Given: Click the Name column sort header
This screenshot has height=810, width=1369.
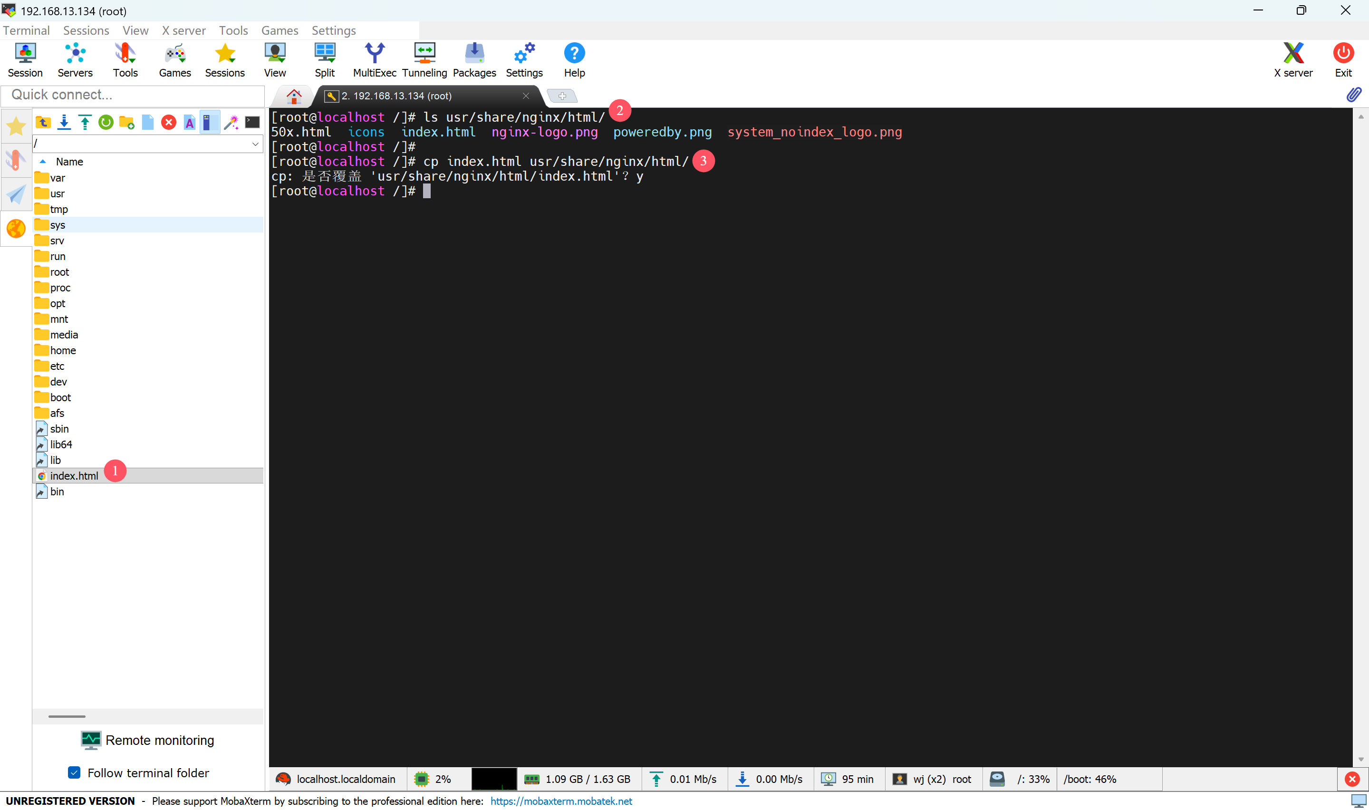Looking at the screenshot, I should (69, 162).
